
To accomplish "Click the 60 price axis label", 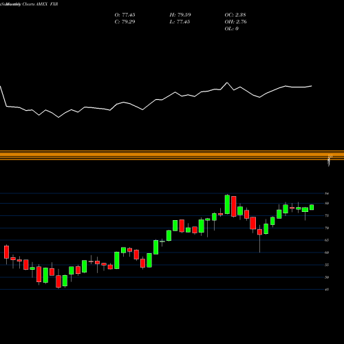I will [327, 252].
